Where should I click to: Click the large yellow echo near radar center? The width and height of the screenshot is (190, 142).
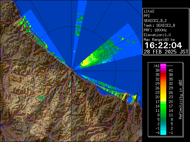click(85, 62)
